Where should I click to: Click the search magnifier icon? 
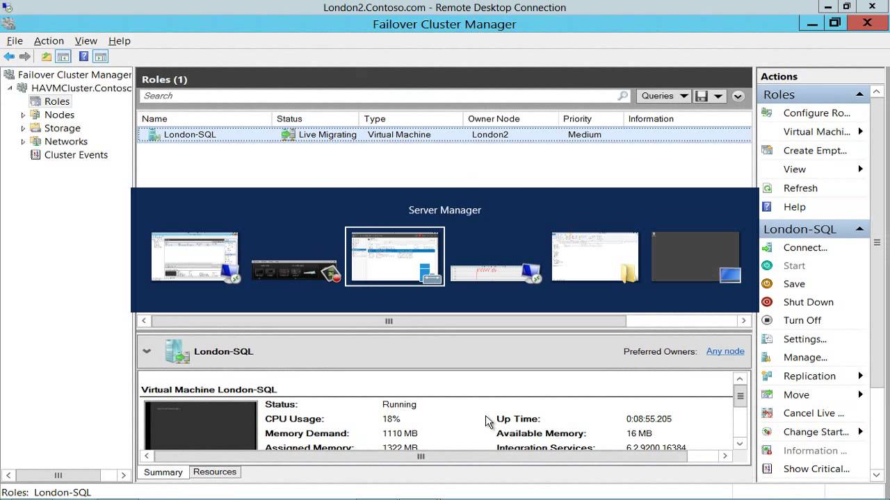tap(622, 96)
